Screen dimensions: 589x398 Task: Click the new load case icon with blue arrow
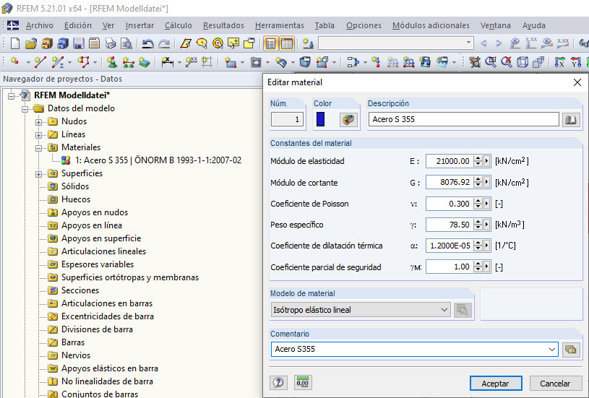pyautogui.click(x=308, y=43)
